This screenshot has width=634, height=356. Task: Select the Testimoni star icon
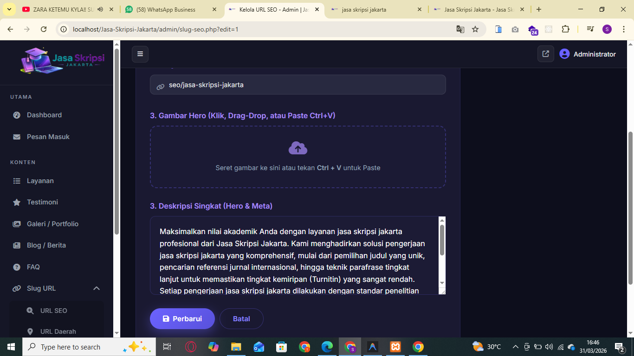point(17,202)
